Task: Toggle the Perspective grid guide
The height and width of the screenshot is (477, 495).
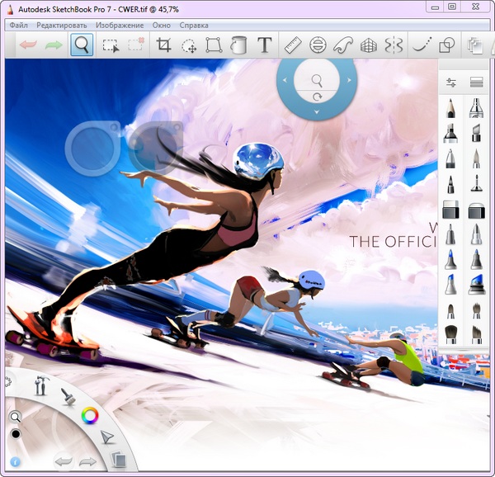Action: (370, 45)
